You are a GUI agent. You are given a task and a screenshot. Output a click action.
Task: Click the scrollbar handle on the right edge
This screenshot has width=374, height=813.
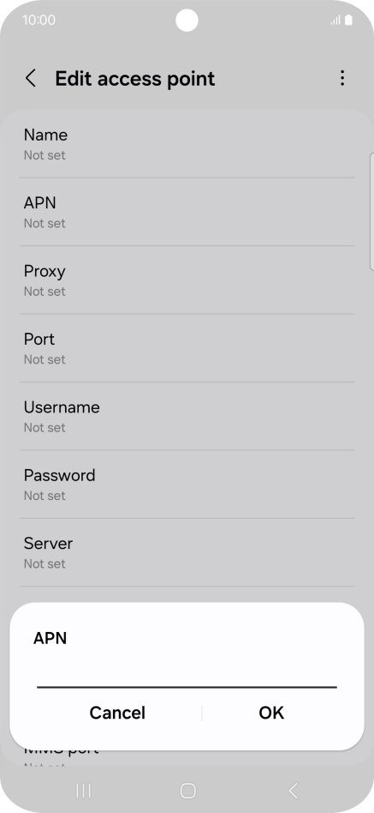(371, 212)
